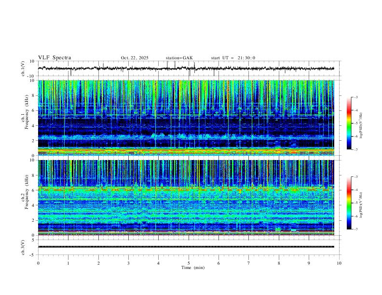This screenshot has height=295, width=382.
Task: Click time axis tick label "0"
Action: pyautogui.click(x=38, y=263)
